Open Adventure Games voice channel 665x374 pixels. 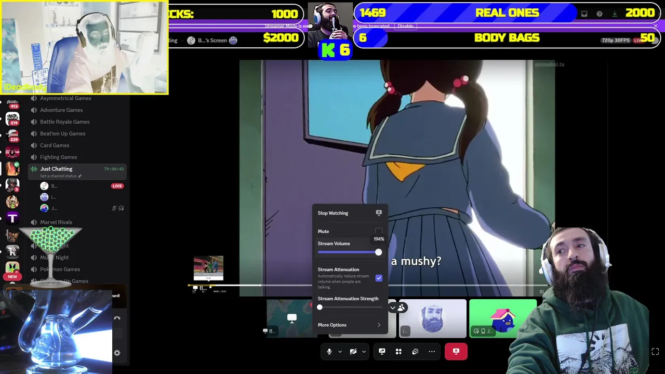(61, 110)
